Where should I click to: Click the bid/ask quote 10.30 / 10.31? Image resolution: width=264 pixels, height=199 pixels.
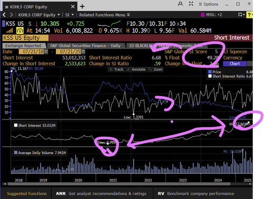coord(147,24)
